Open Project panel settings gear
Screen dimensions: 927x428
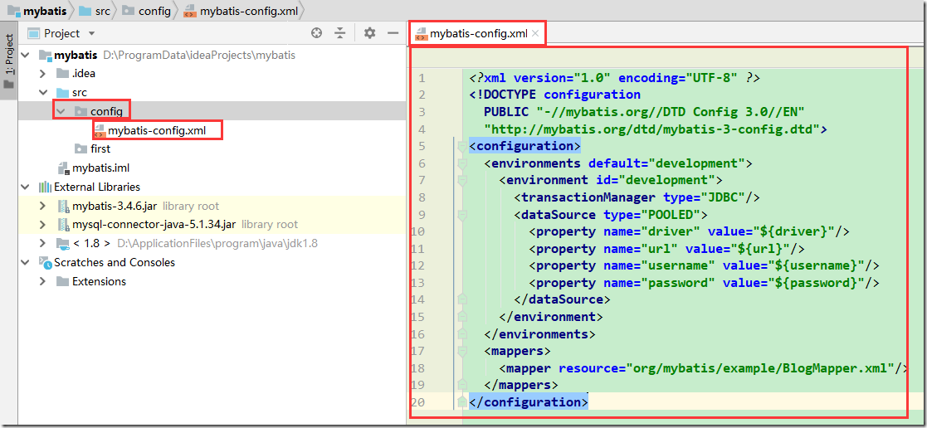click(x=369, y=33)
